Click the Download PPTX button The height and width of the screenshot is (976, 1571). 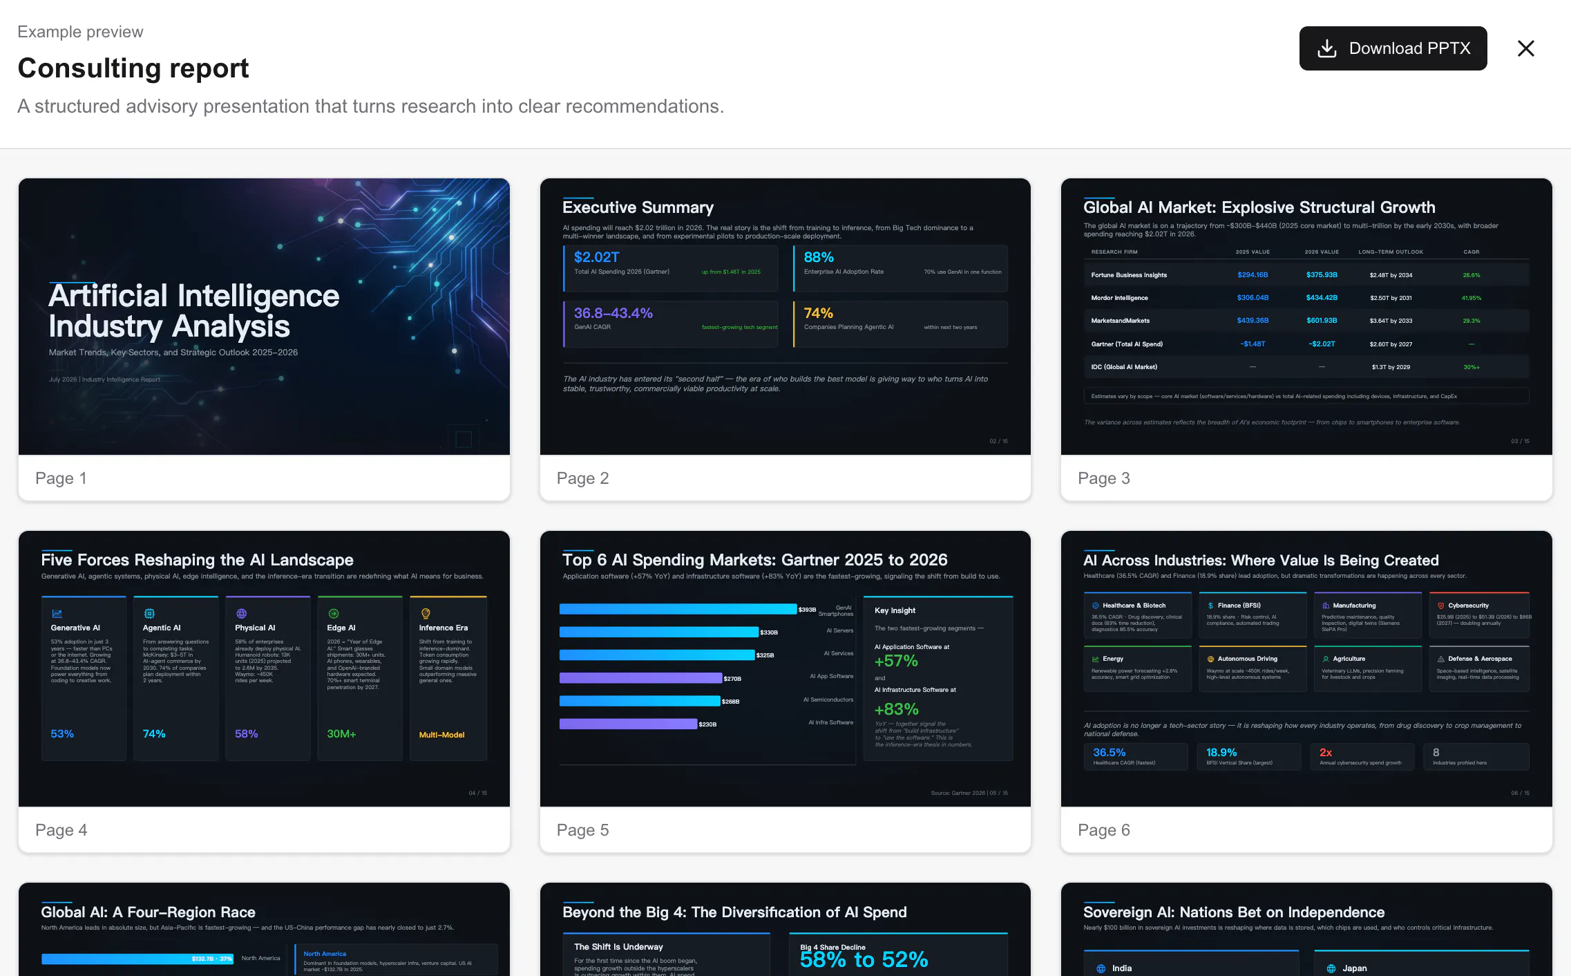pos(1393,48)
